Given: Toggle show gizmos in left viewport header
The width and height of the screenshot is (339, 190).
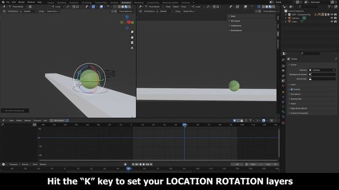Looking at the screenshot, I should tap(93, 7).
